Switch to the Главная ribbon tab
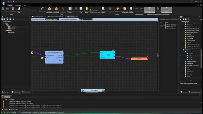 10,5
